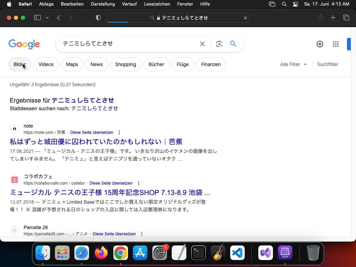This screenshot has height=267, width=356.
Task: Open the Google apps grid
Action: pos(336,44)
